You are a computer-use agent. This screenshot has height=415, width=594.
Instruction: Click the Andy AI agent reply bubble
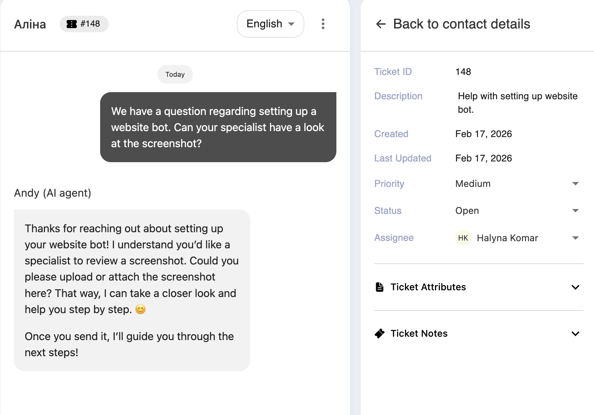pos(132,290)
